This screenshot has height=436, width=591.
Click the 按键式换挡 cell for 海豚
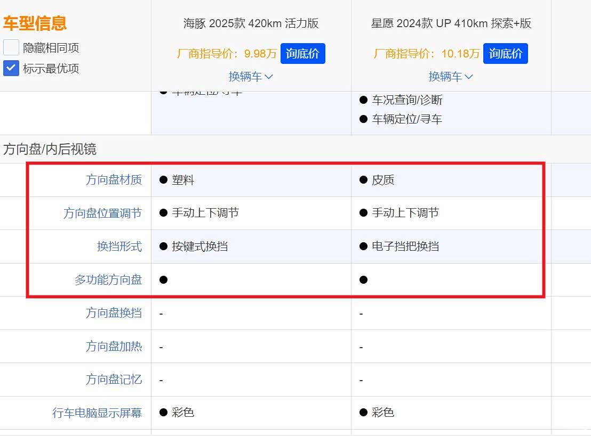[x=199, y=246]
